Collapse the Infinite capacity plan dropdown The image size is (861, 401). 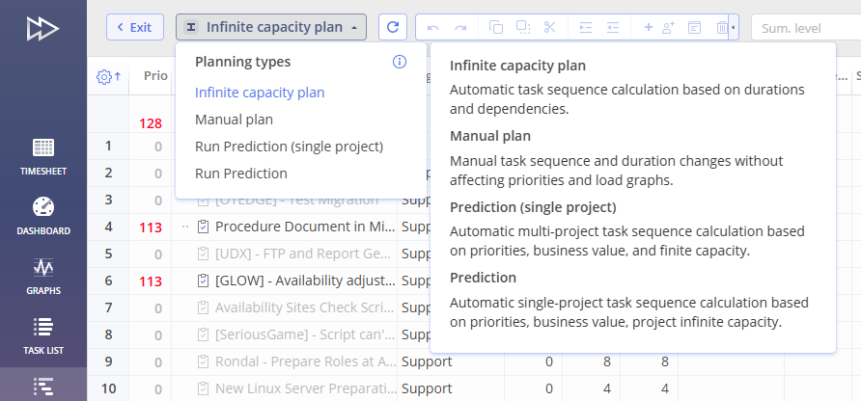271,27
